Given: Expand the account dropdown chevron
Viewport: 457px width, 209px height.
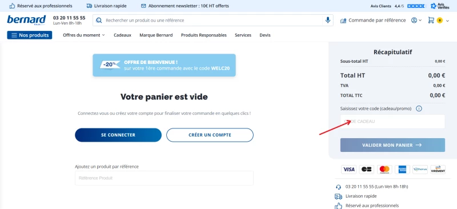Looking at the screenshot, I should pos(420,21).
